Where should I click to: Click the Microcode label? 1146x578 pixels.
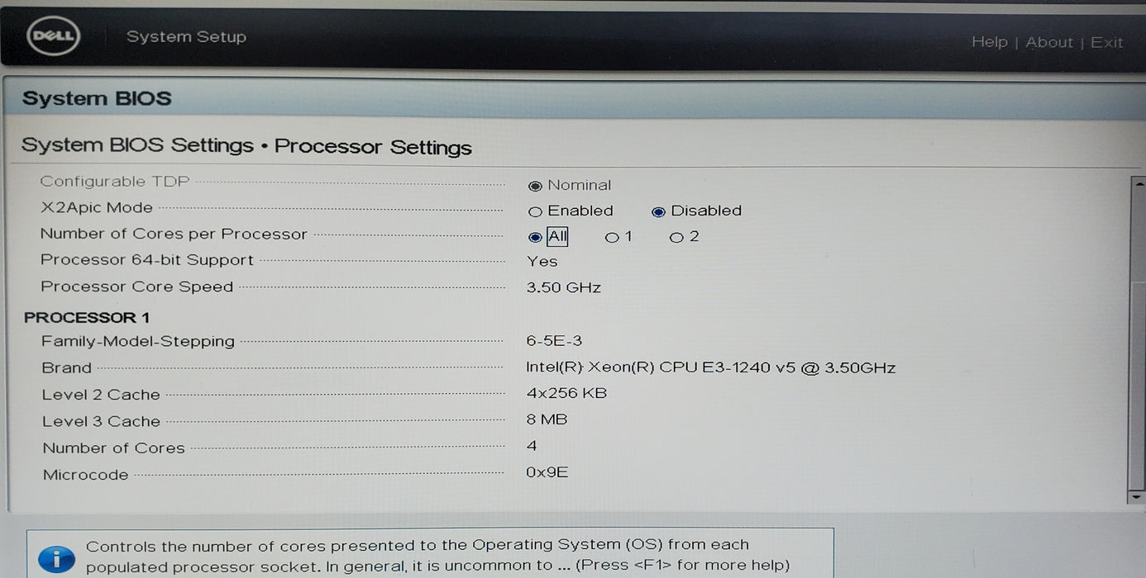86,476
